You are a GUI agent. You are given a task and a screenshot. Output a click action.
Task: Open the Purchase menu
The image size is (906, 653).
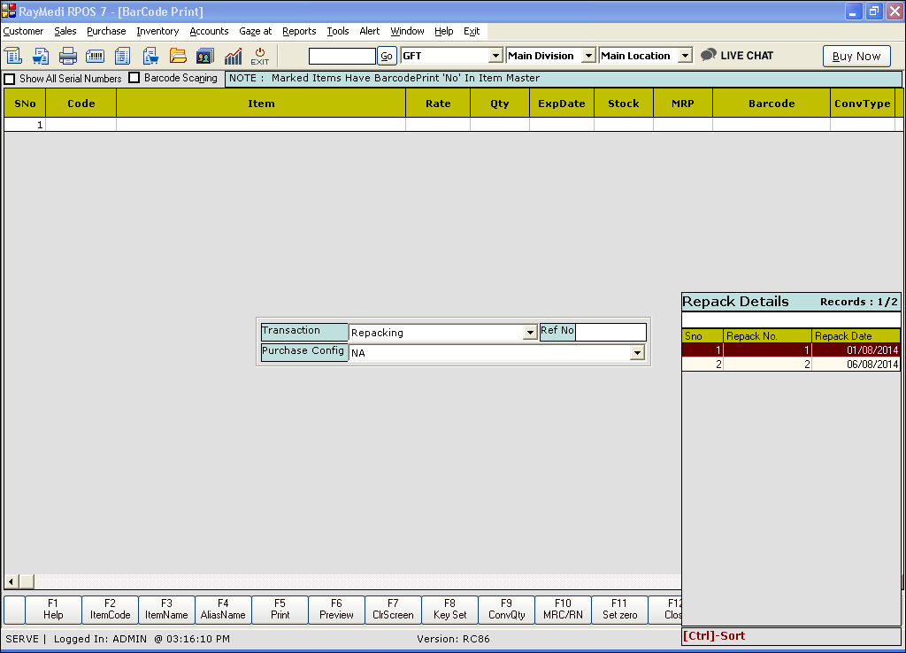[106, 31]
